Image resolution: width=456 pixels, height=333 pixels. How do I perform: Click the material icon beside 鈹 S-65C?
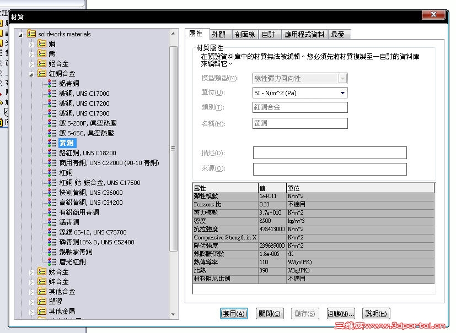point(52,133)
